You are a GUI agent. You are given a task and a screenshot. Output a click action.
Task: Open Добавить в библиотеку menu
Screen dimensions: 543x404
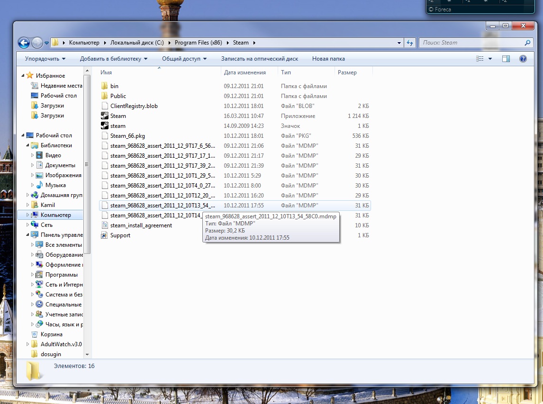pyautogui.click(x=114, y=59)
